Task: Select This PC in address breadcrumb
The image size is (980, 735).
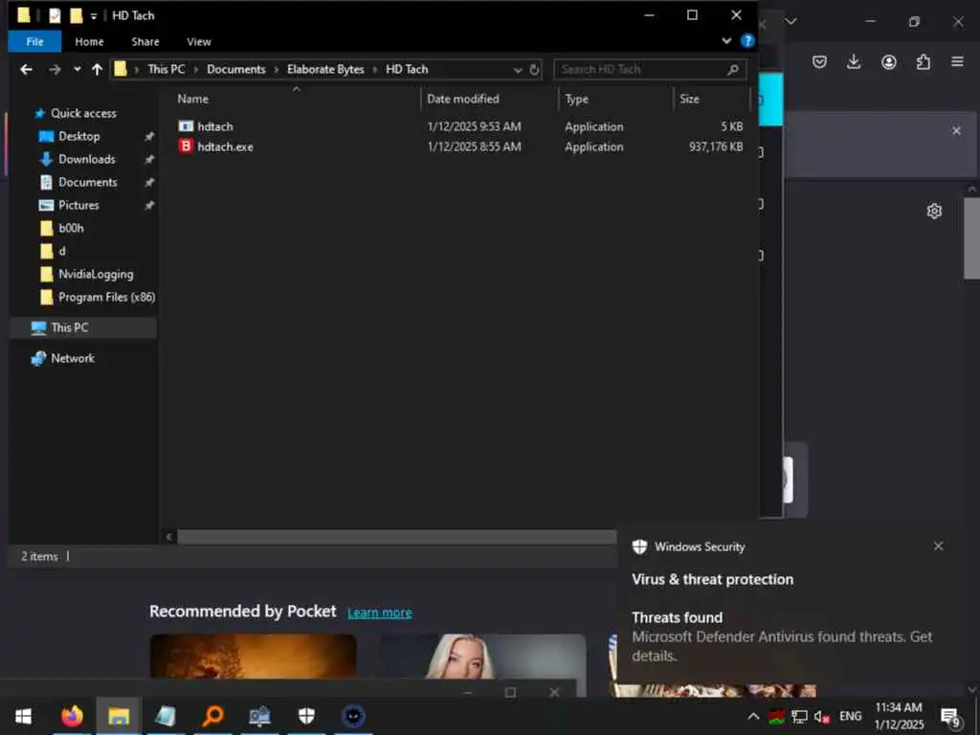Action: click(167, 69)
